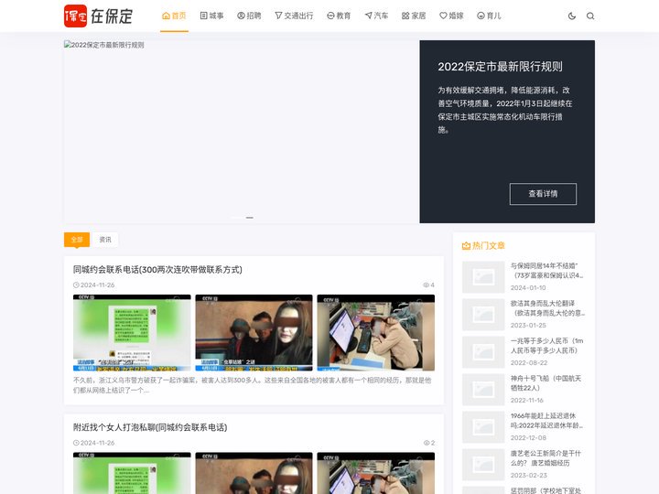
Task: Click the 在保定 site logo
Action: coord(98,16)
